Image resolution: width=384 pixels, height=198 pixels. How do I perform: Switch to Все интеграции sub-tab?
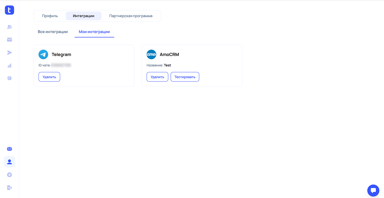tap(53, 32)
